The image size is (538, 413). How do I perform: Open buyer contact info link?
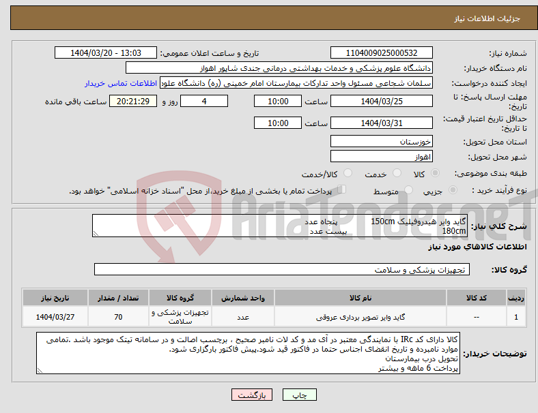121,83
